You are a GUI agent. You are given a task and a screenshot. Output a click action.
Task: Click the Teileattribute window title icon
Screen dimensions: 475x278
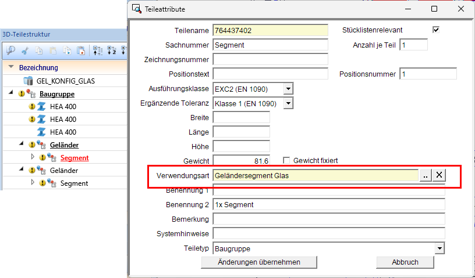coord(137,9)
